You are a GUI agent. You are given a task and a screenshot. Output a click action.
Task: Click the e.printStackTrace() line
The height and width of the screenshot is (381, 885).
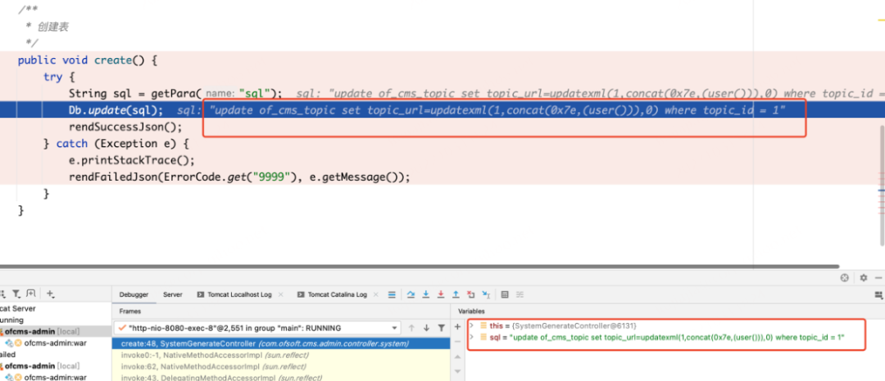coord(131,159)
